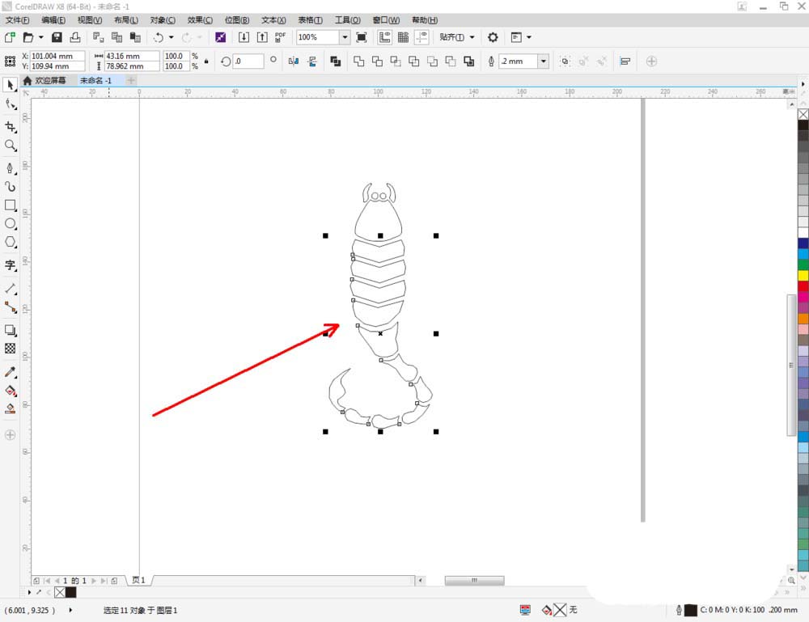Image resolution: width=809 pixels, height=622 pixels.
Task: Open the Effects menu
Action: (200, 20)
